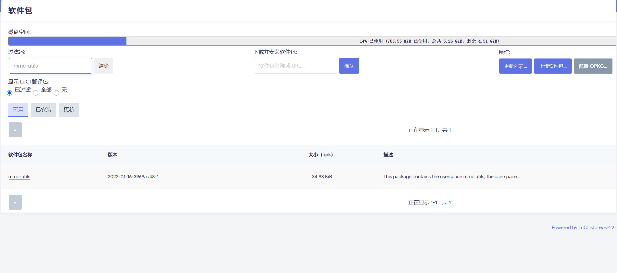
Task: Click the 确认 install button
Action: (349, 66)
